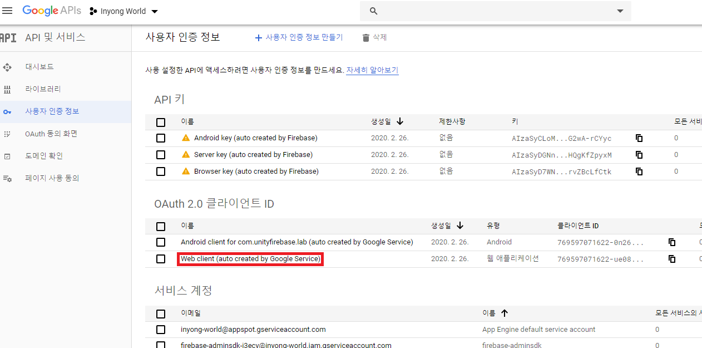Click the Google APIs logo
The width and height of the screenshot is (702, 348).
click(52, 11)
